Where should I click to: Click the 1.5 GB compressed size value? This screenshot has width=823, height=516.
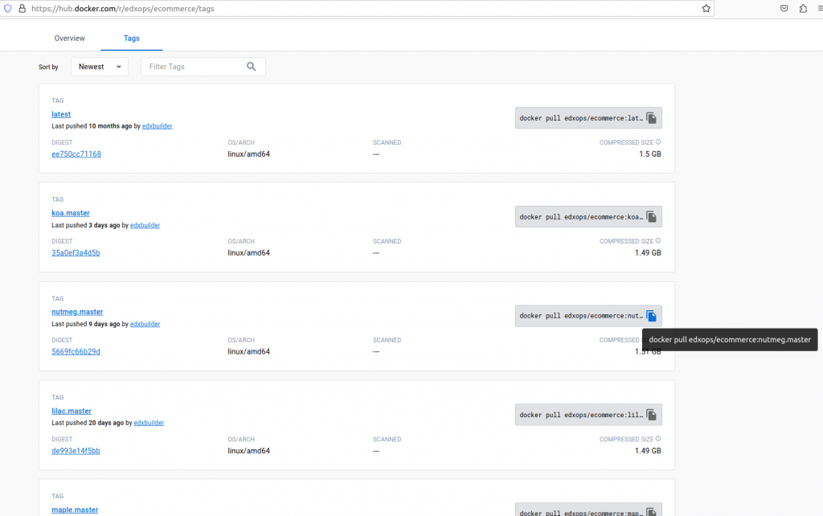pos(649,154)
